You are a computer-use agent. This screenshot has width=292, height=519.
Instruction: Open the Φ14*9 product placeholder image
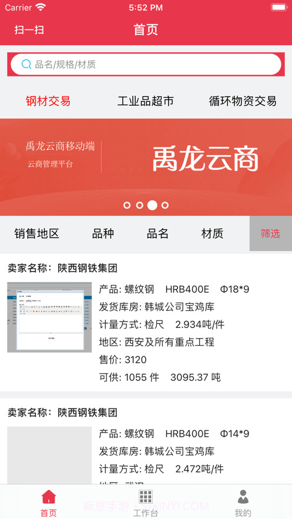(x=49, y=456)
